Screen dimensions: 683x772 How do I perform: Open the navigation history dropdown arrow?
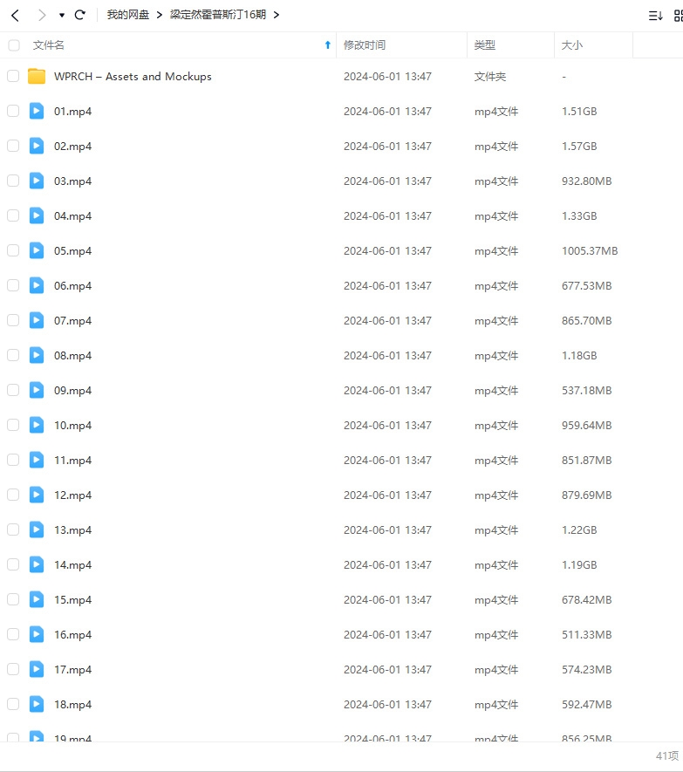61,16
